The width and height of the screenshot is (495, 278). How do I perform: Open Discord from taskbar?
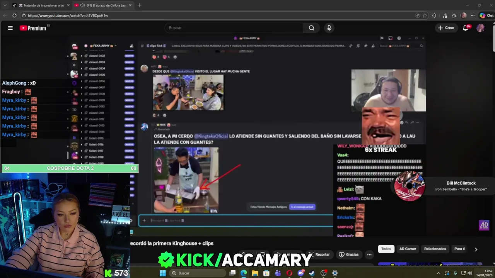pos(301,273)
